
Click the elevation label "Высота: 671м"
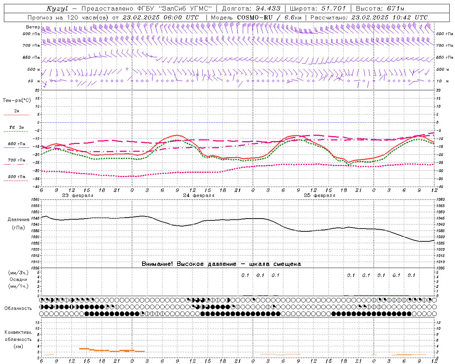pyautogui.click(x=380, y=9)
